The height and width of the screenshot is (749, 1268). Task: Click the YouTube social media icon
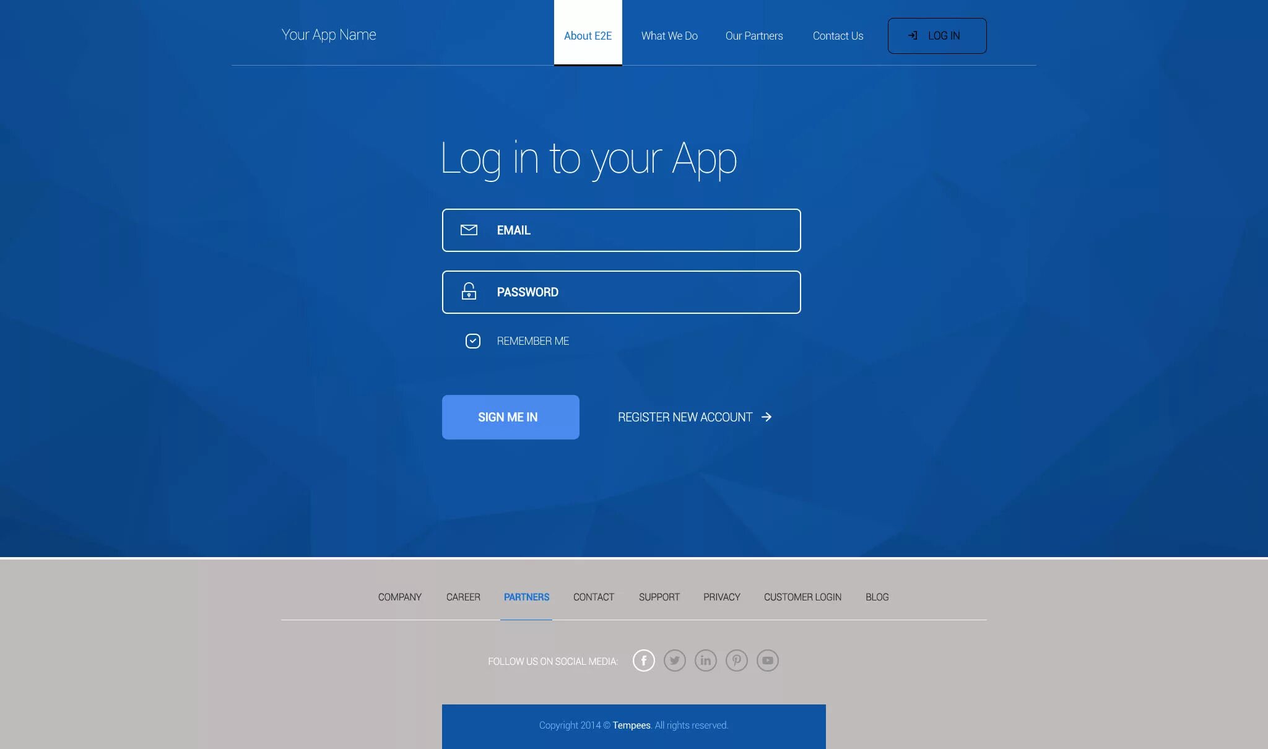coord(767,660)
